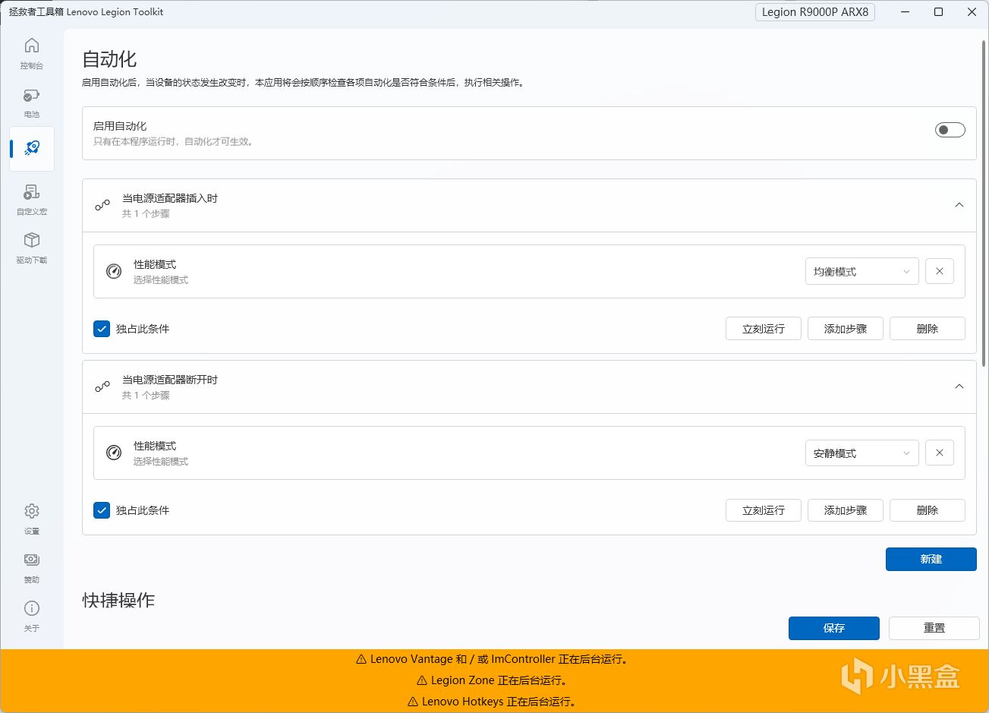Screen dimensions: 989x713
Task: Open the 自定义宏 macro page
Action: pyautogui.click(x=32, y=199)
